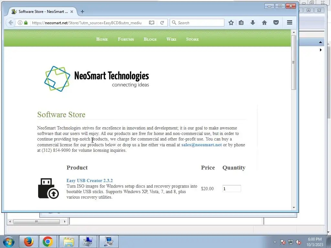Show hidden system tray icons

point(275,242)
